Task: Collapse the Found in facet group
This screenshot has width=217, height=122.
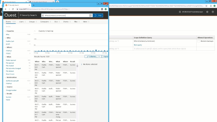Action: pos(5,31)
